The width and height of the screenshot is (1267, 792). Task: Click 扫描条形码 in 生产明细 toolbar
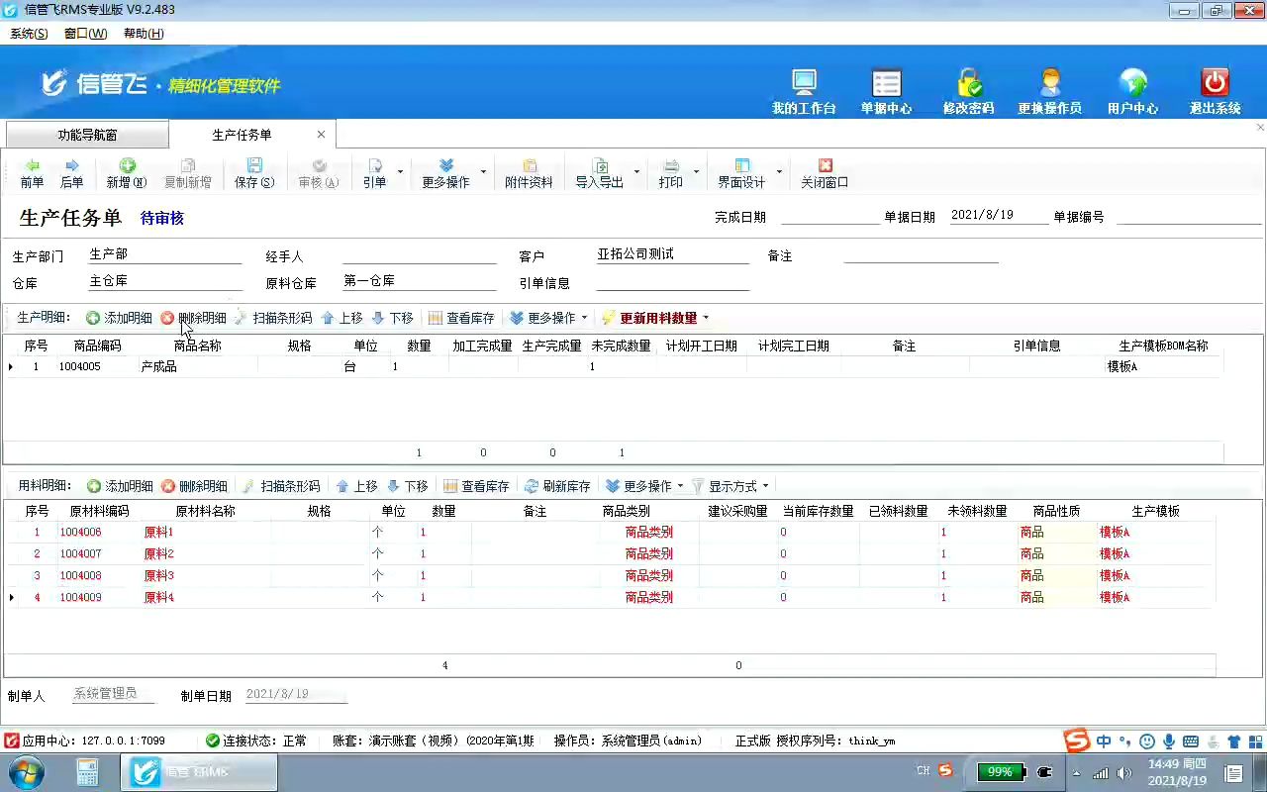point(273,318)
